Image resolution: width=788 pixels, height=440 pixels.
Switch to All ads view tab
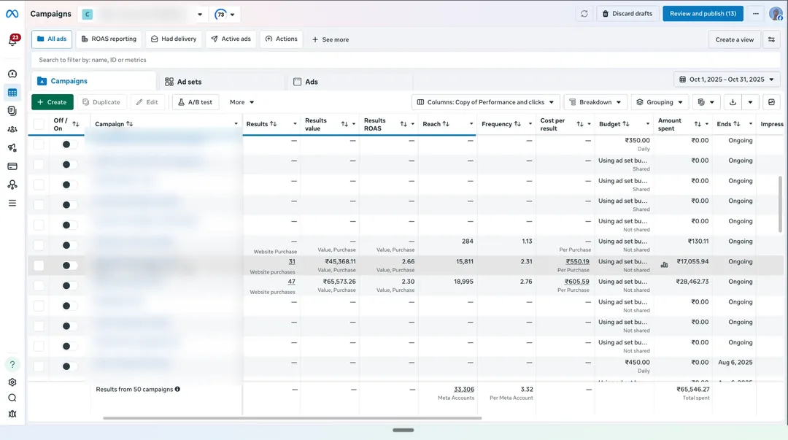click(x=52, y=39)
